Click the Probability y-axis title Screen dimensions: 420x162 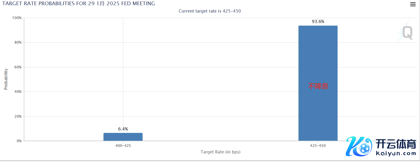[6, 79]
